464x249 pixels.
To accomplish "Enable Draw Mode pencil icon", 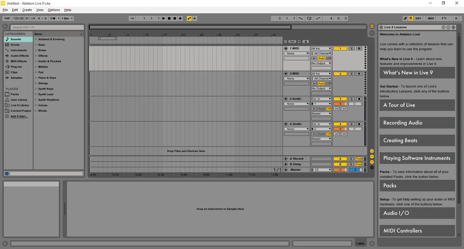I will point(405,18).
